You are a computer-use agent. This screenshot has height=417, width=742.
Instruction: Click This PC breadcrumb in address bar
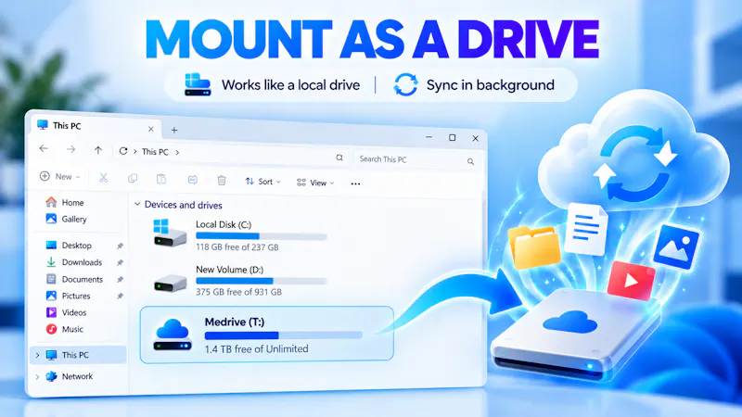(155, 152)
